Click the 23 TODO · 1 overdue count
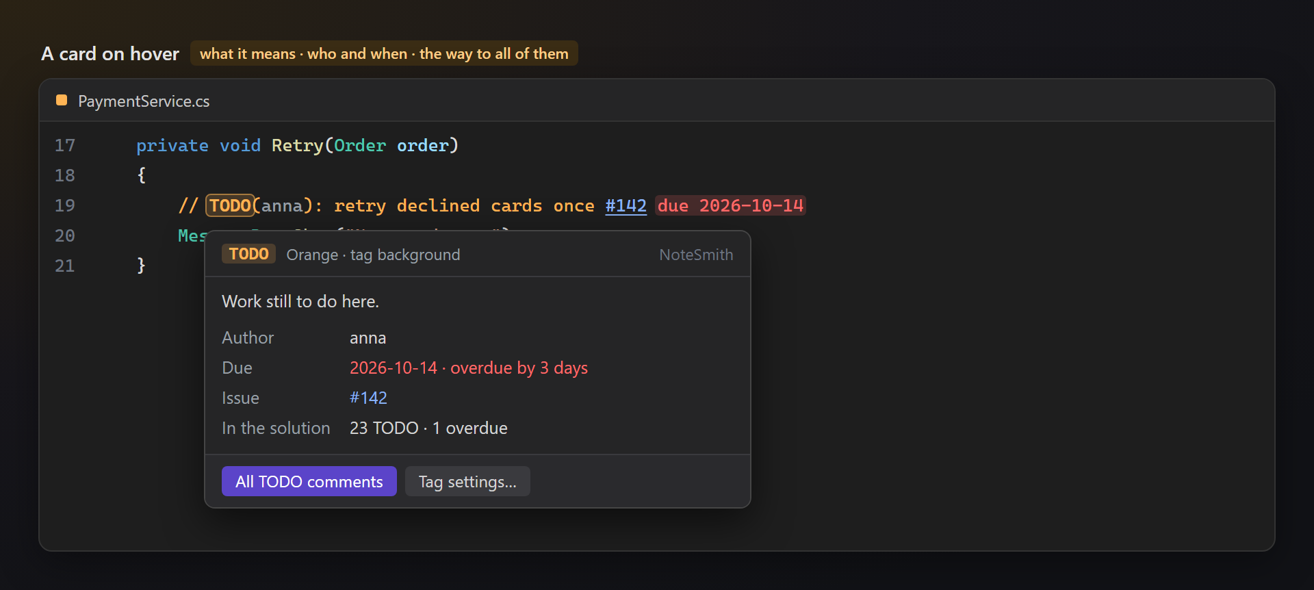This screenshot has width=1314, height=590. click(x=428, y=428)
